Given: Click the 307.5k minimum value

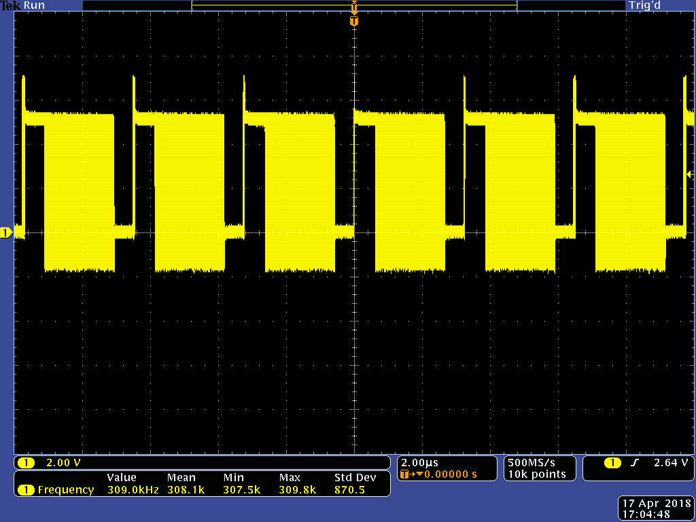Looking at the screenshot, I should 241,490.
